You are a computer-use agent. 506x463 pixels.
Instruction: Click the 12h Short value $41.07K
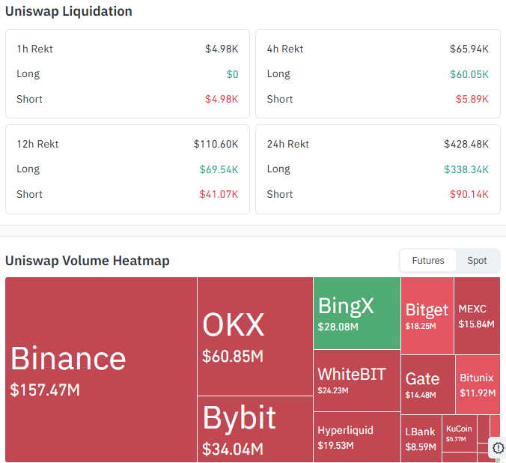(219, 194)
